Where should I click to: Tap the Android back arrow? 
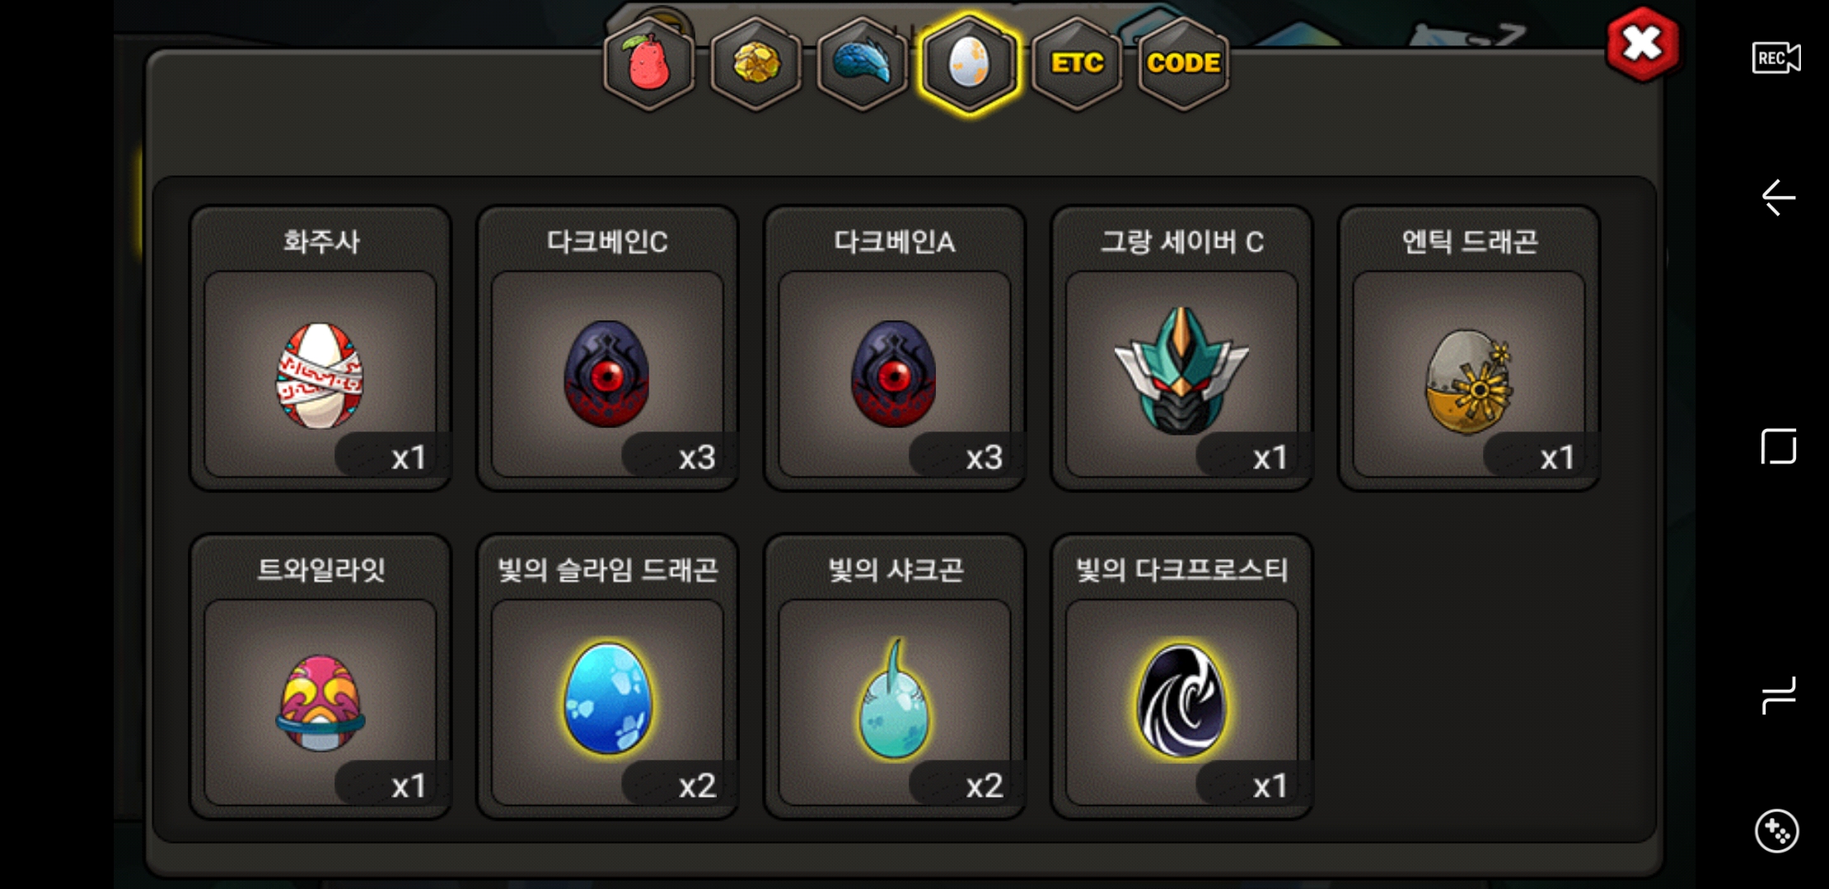click(x=1778, y=198)
